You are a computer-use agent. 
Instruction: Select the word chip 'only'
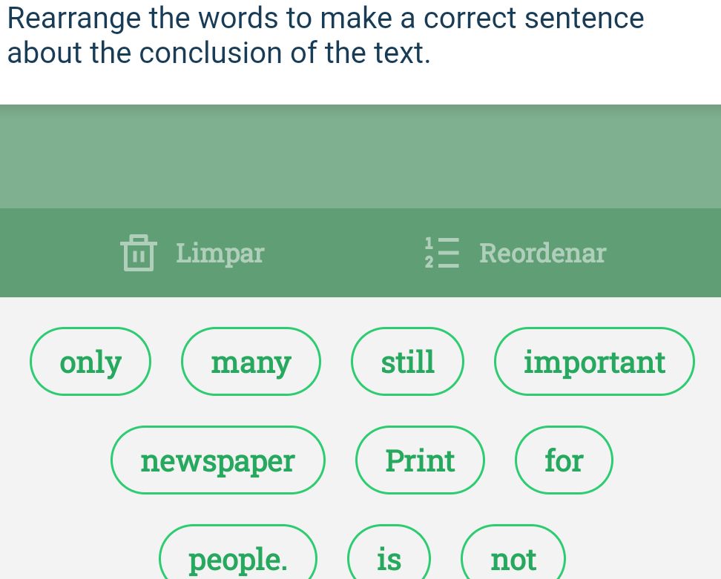(90, 362)
